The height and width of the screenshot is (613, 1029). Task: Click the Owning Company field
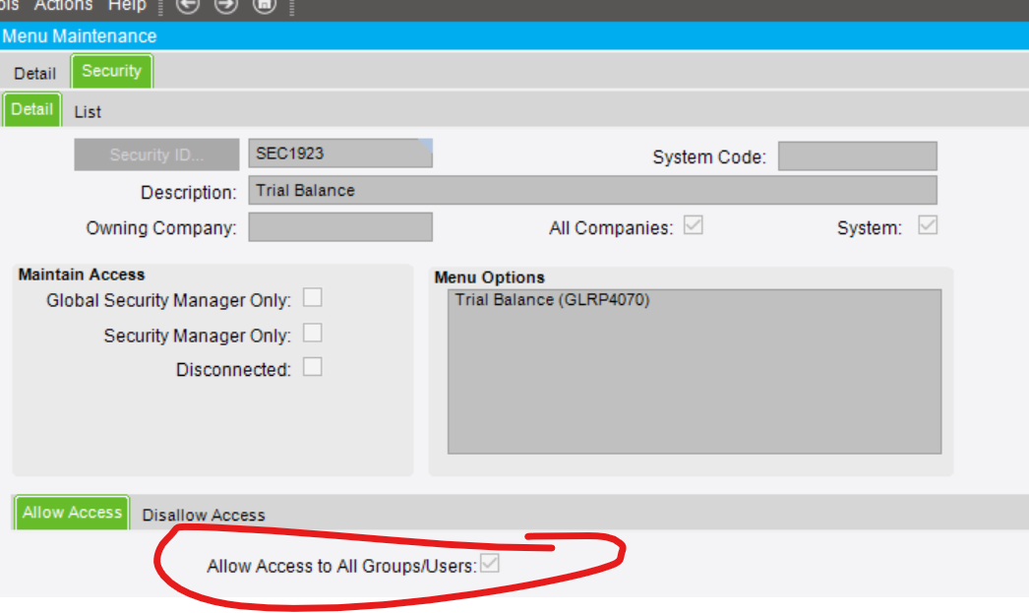(x=340, y=226)
